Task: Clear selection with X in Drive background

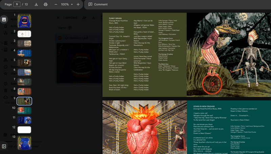Action: pos(58,18)
